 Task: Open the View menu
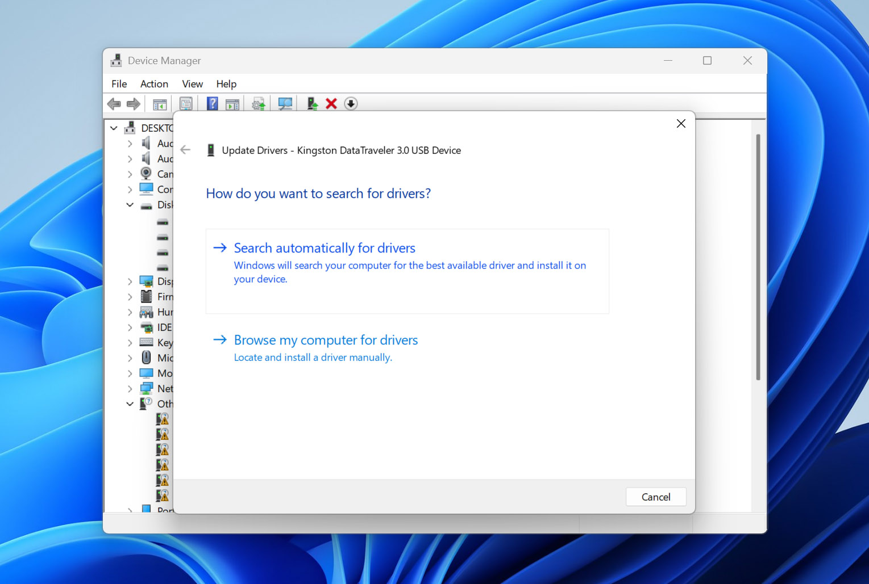(x=192, y=84)
